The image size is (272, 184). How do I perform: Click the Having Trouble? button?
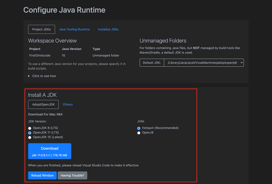[x=73, y=175]
